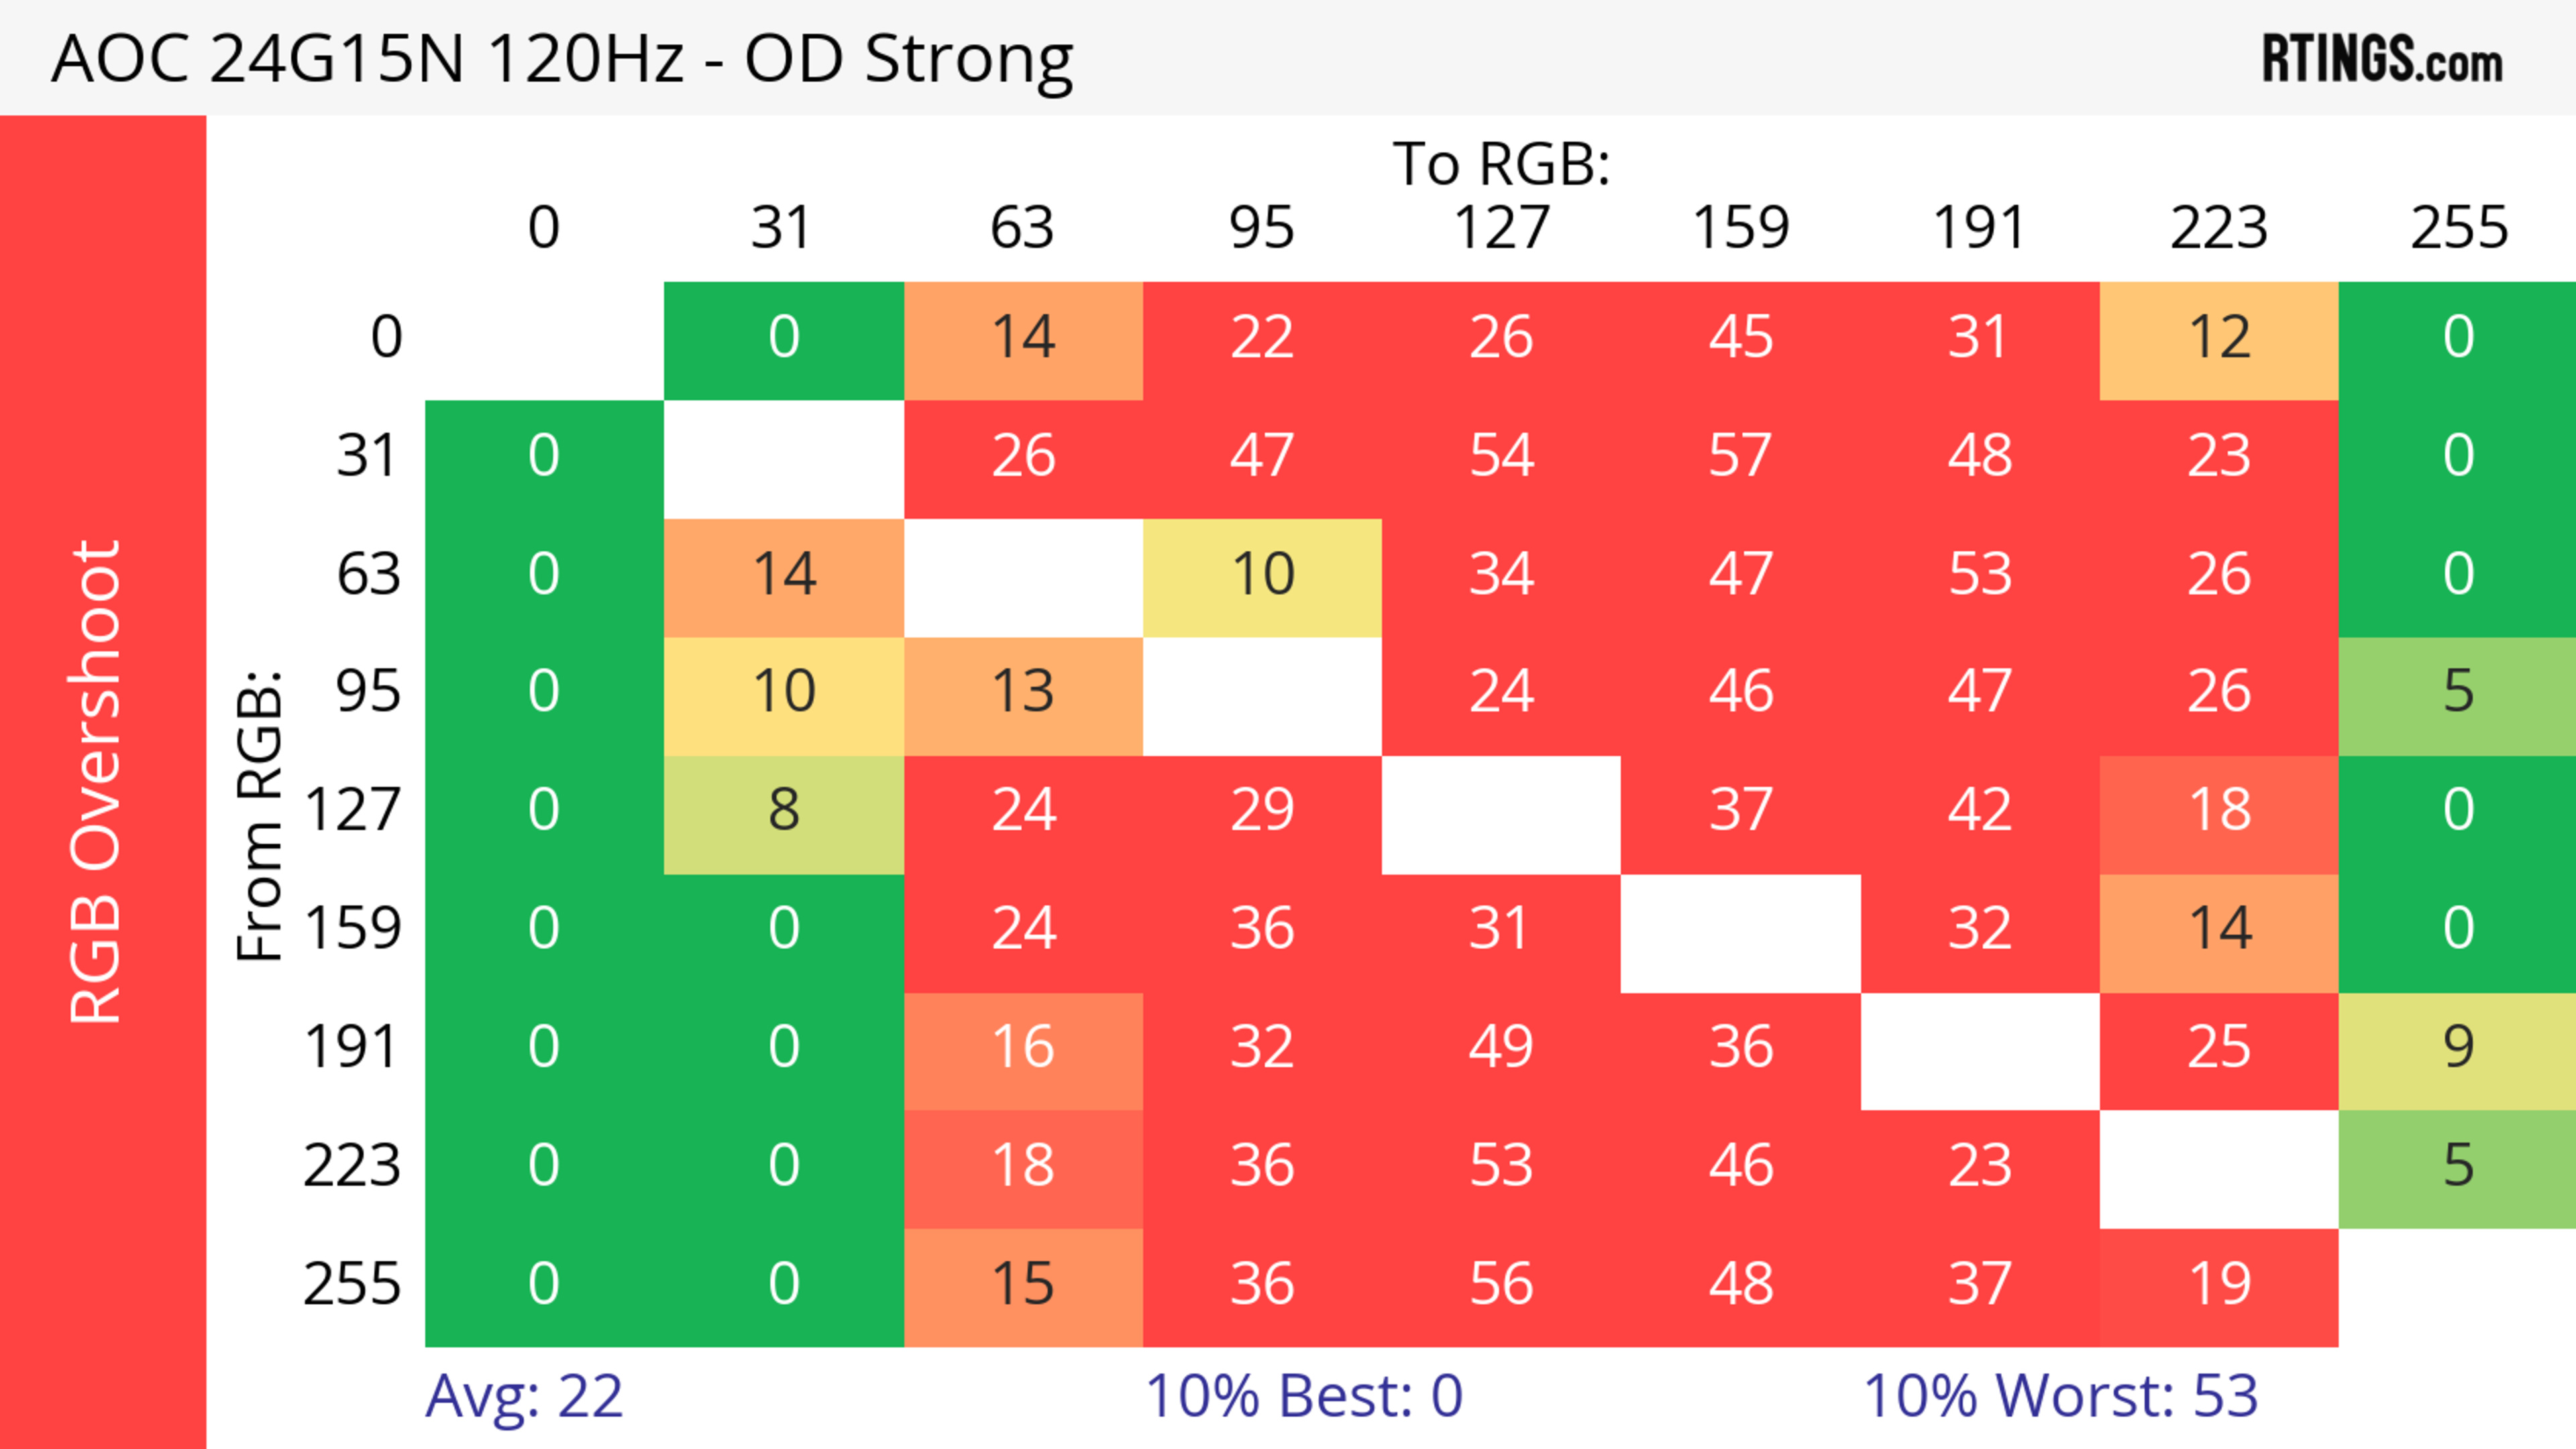The height and width of the screenshot is (1449, 2576).
Task: Click the yellow cell from 63 to 95
Action: pyautogui.click(x=1263, y=575)
